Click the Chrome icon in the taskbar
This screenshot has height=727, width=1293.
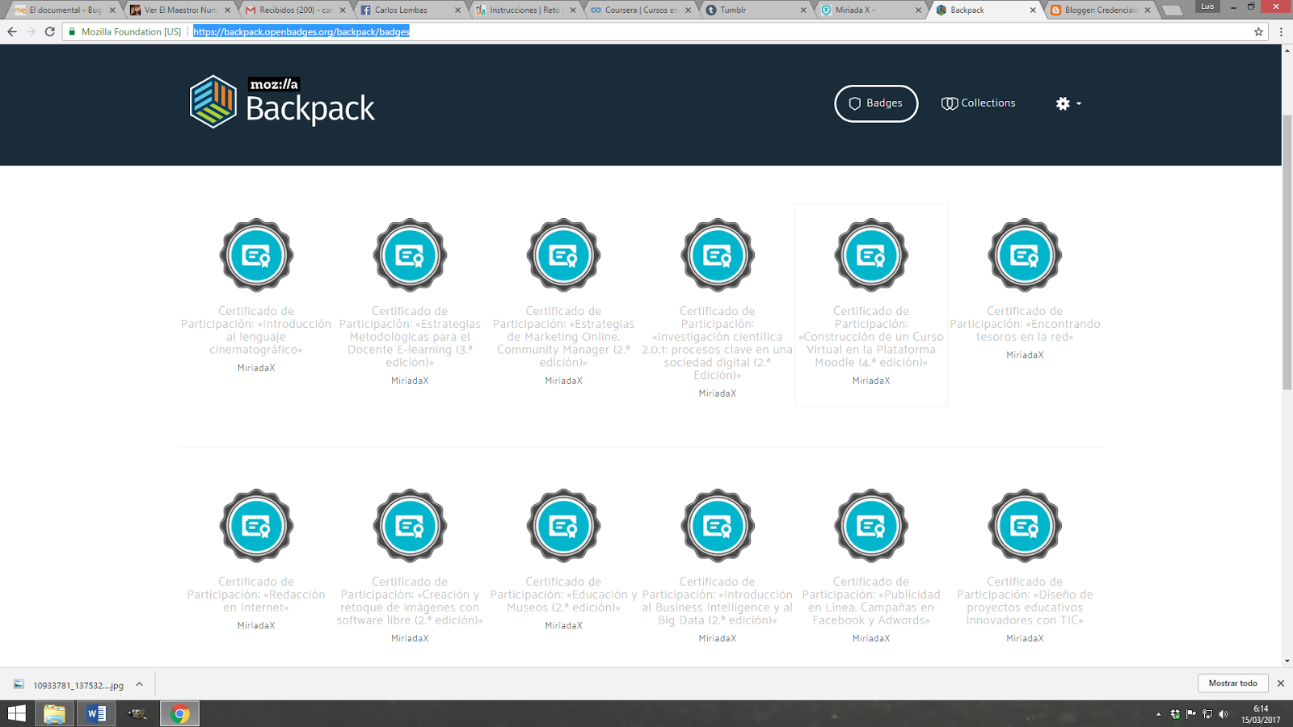click(x=179, y=713)
